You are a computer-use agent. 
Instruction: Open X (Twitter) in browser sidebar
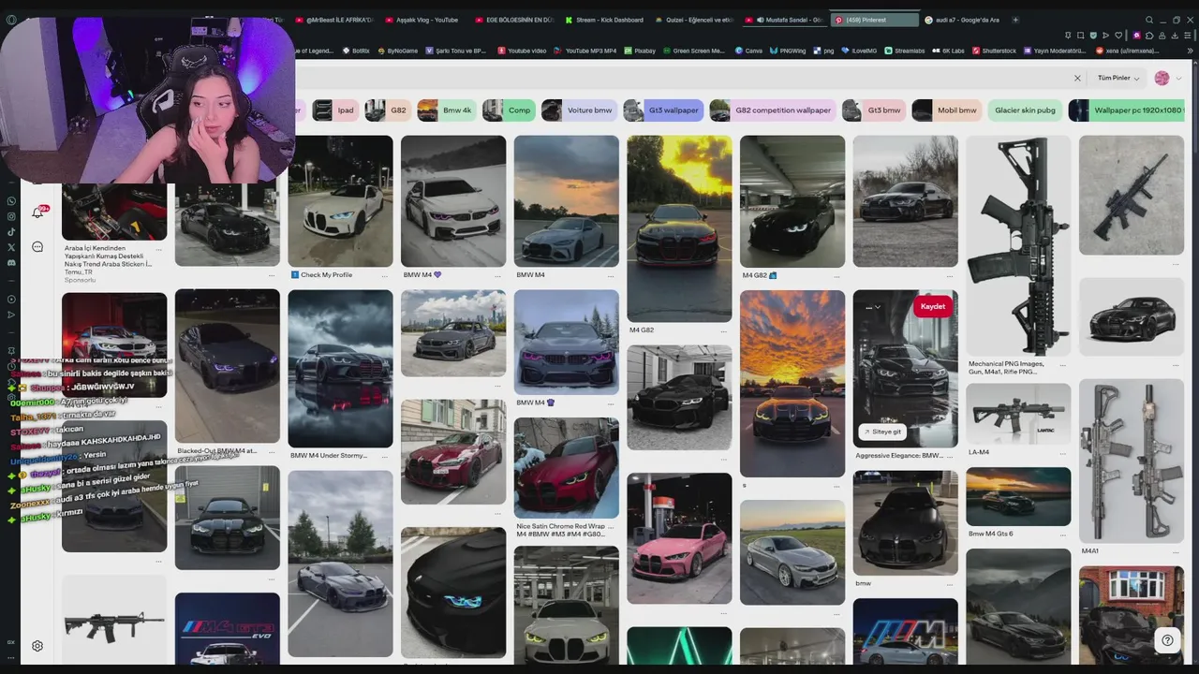[11, 247]
